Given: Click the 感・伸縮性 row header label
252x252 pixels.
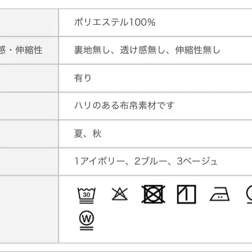Looking at the screenshot, I should [21, 50].
